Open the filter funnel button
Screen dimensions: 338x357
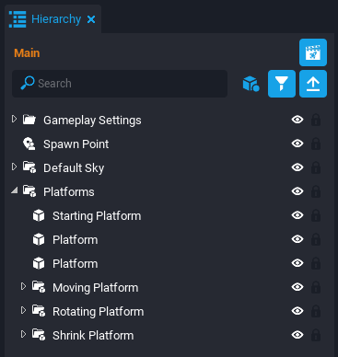click(x=282, y=84)
